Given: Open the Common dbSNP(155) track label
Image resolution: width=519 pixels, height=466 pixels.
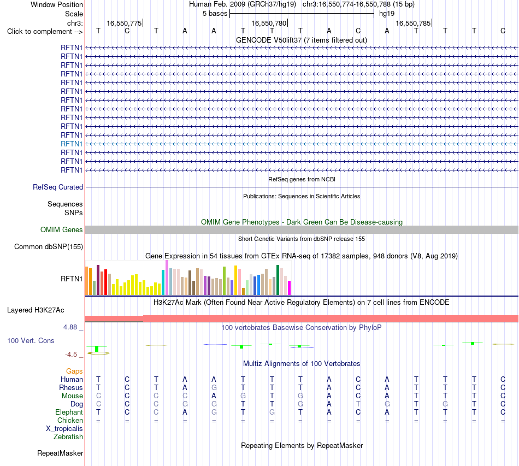Looking at the screenshot, I should coord(49,246).
